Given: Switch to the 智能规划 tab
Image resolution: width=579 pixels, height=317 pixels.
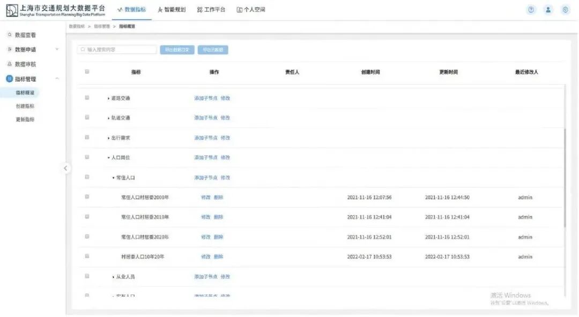Looking at the screenshot, I should click(172, 9).
